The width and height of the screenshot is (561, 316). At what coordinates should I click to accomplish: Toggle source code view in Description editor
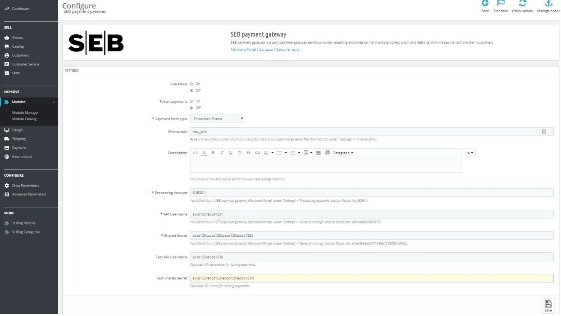point(195,153)
